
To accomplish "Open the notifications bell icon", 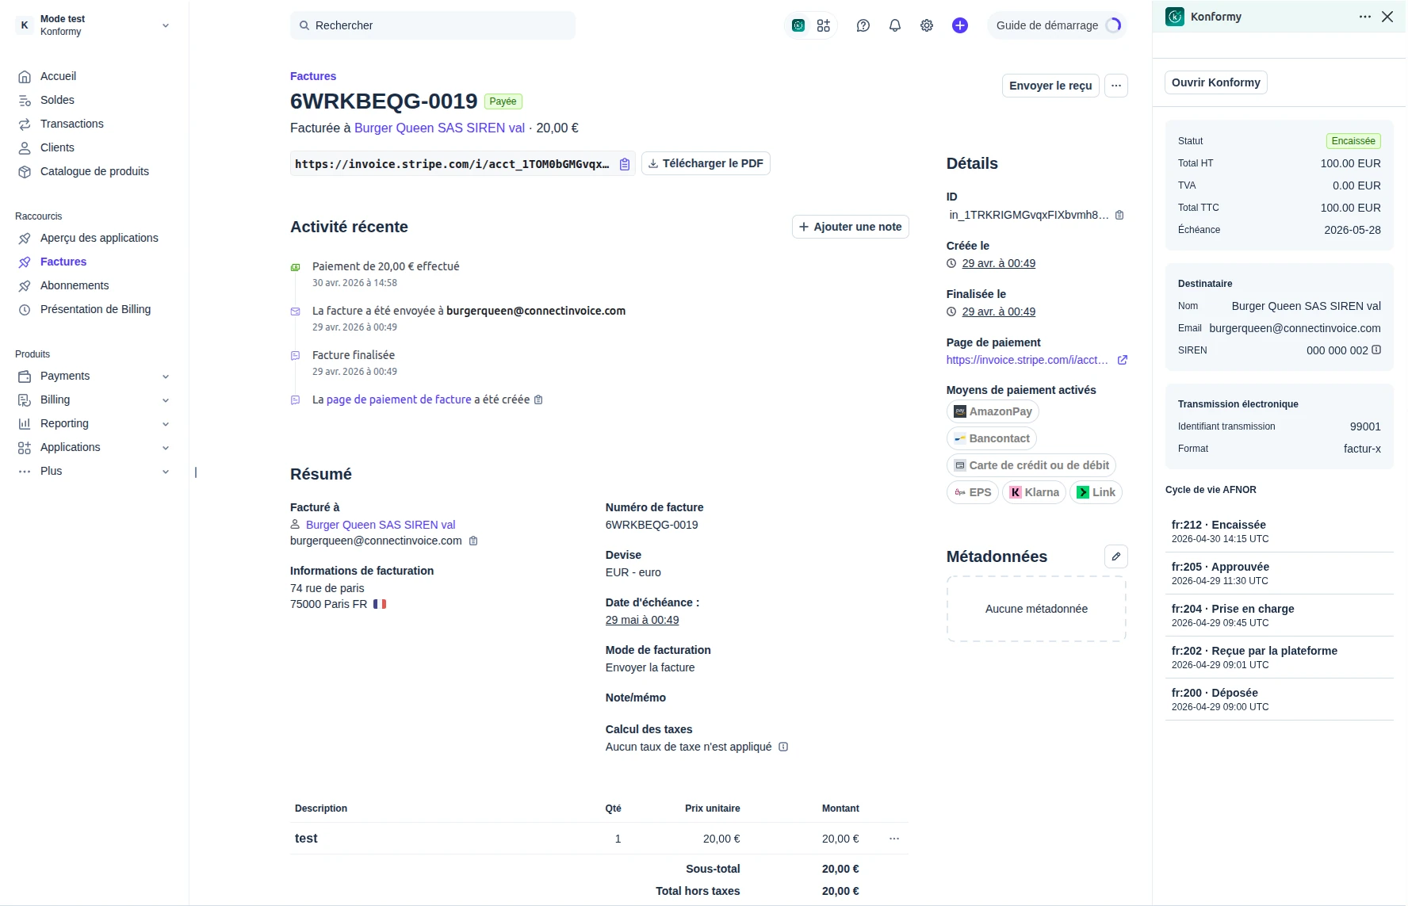I will (895, 25).
